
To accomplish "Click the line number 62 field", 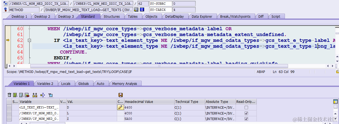I will pyautogui.click(x=143, y=4).
